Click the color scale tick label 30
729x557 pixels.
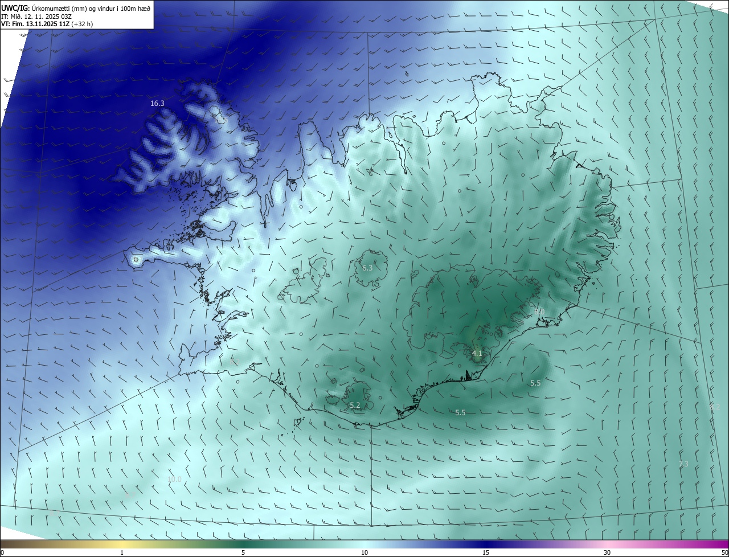tap(607, 552)
